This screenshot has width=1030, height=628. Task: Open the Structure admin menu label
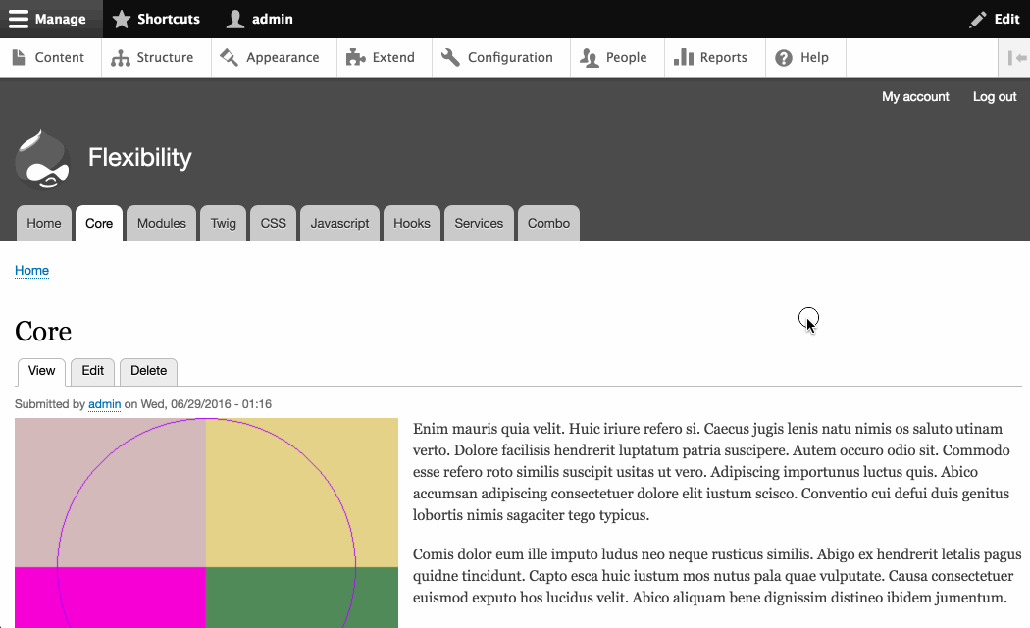[165, 57]
